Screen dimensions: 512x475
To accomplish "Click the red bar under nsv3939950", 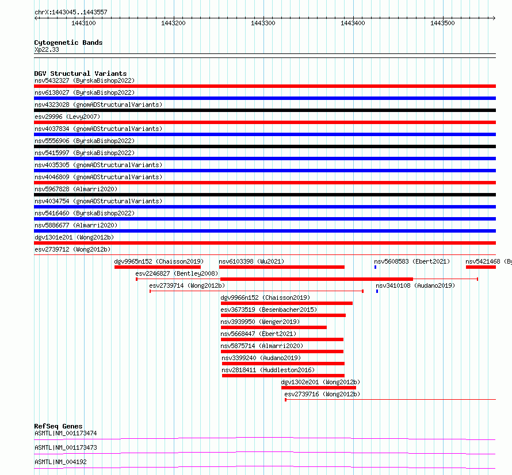I will click(x=274, y=327).
